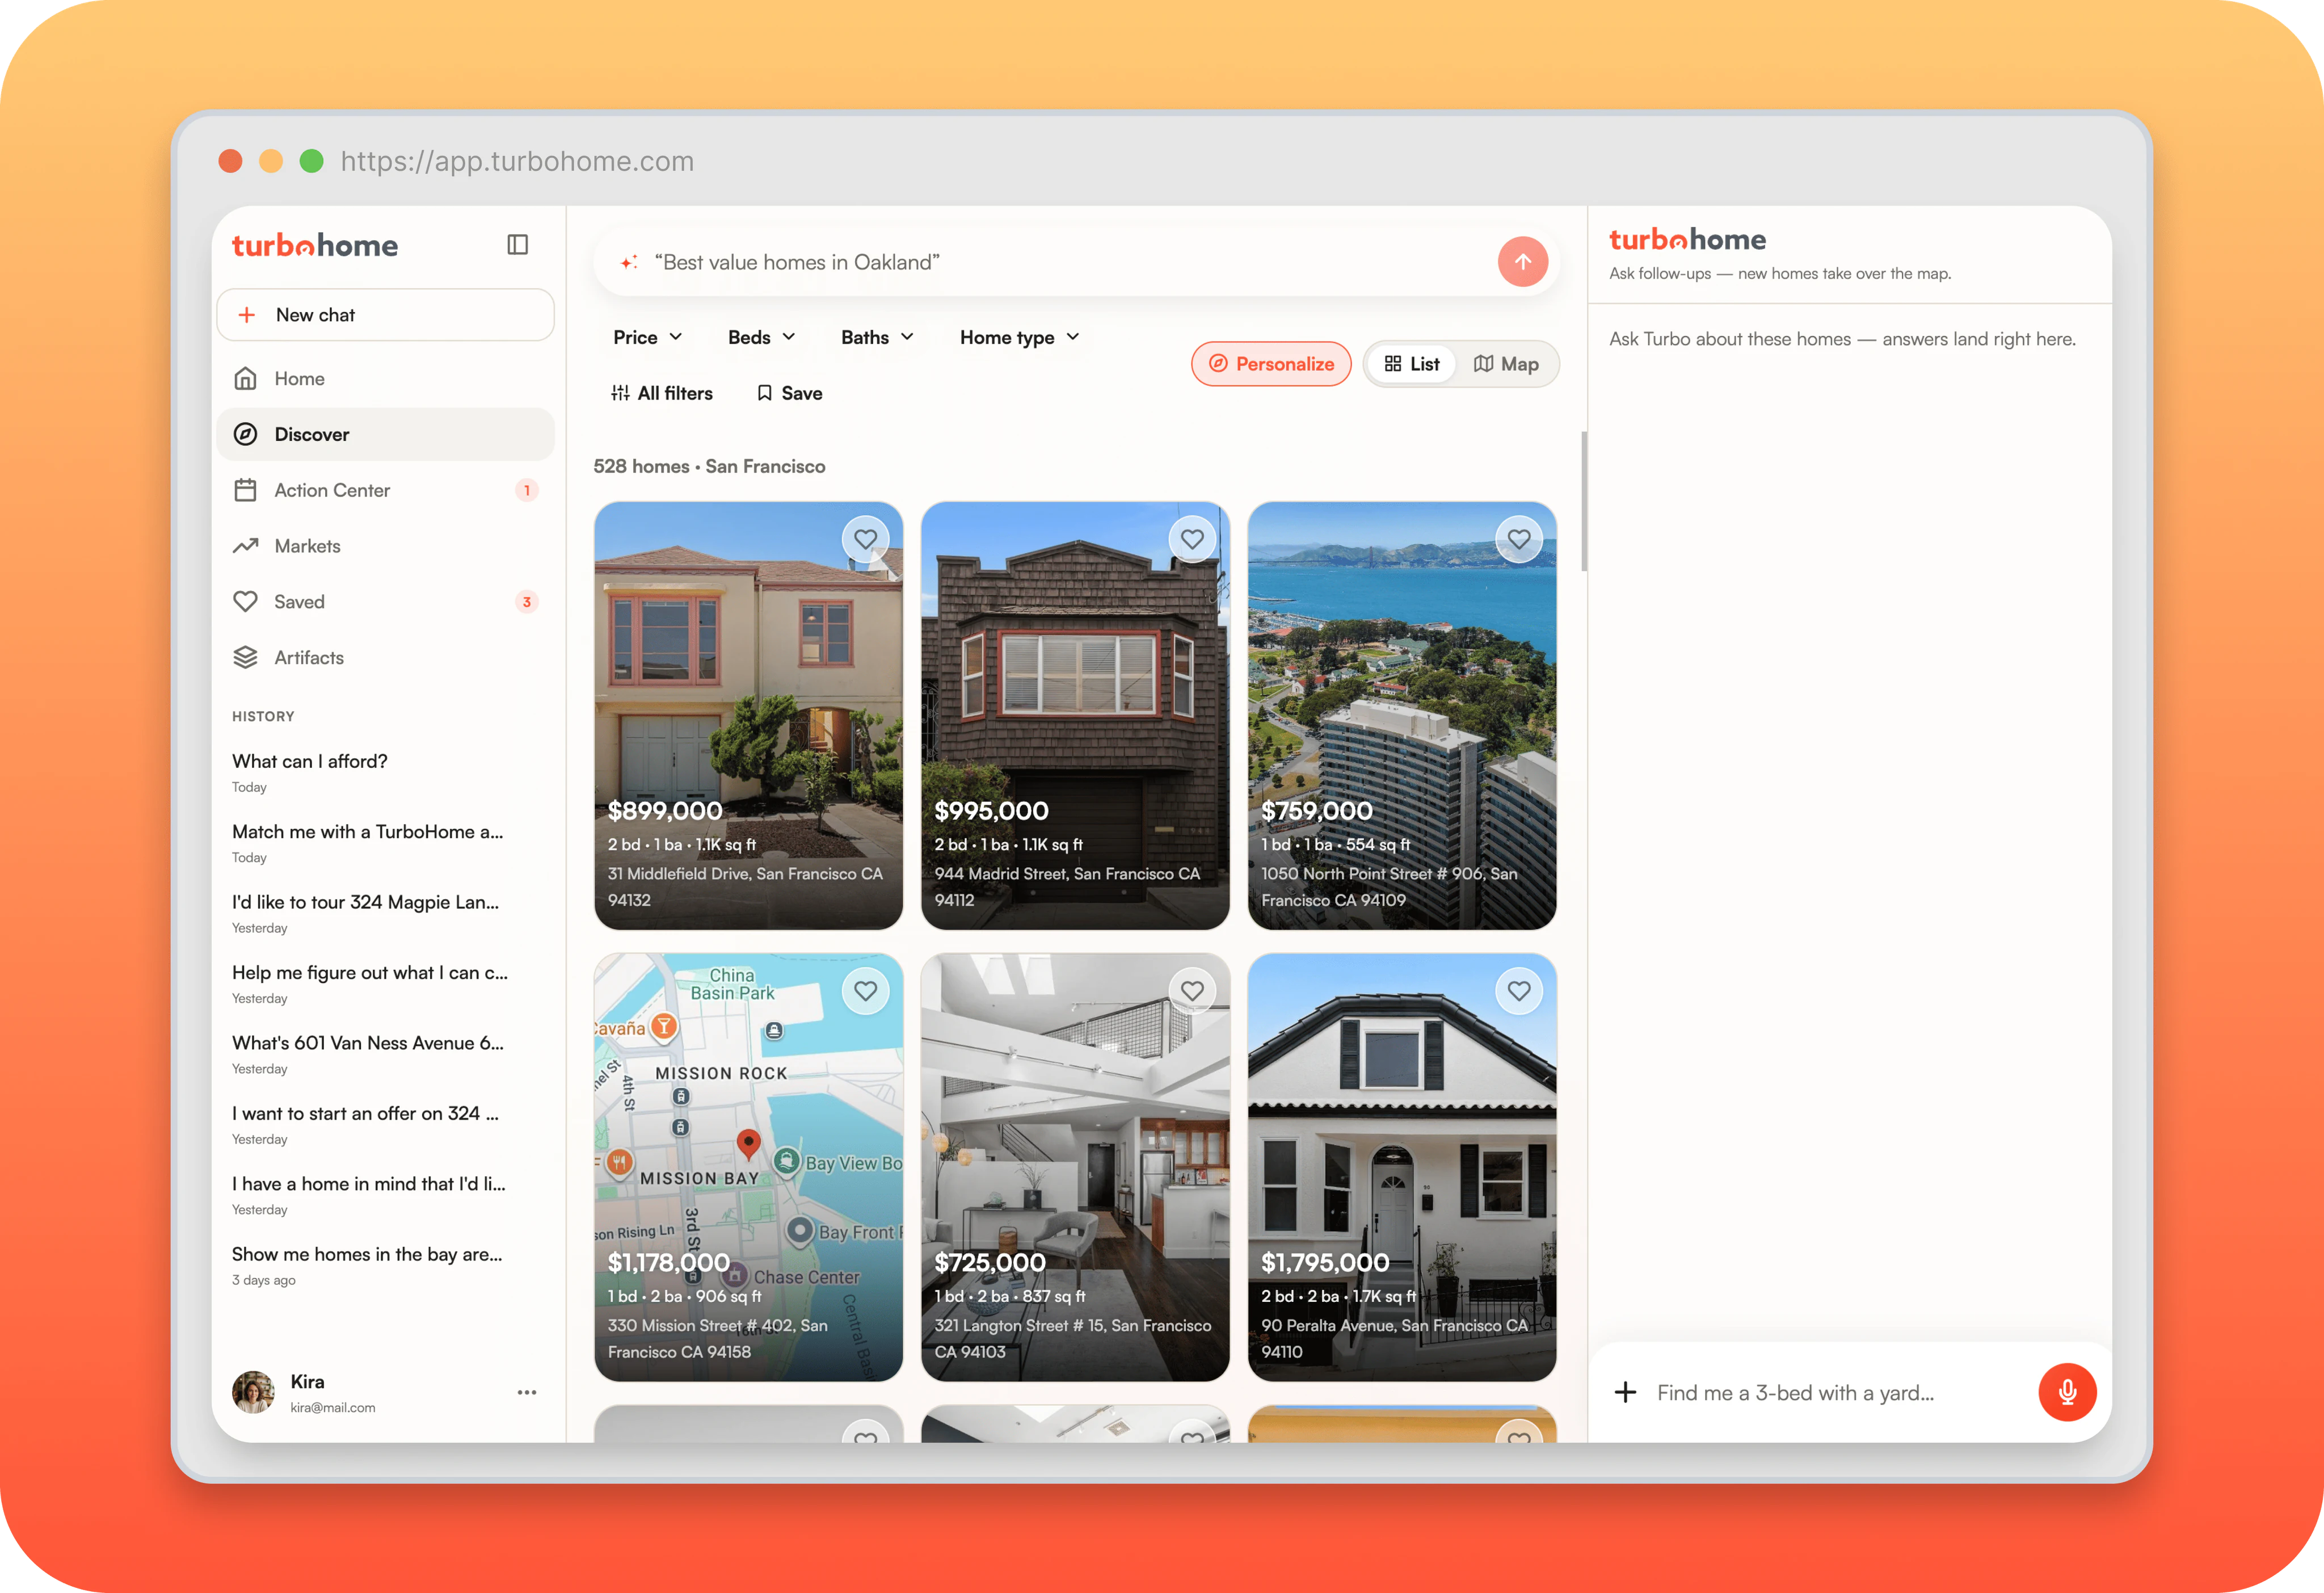Click the listings vertical scrollbar
This screenshot has width=2324, height=1593.
pyautogui.click(x=1583, y=501)
